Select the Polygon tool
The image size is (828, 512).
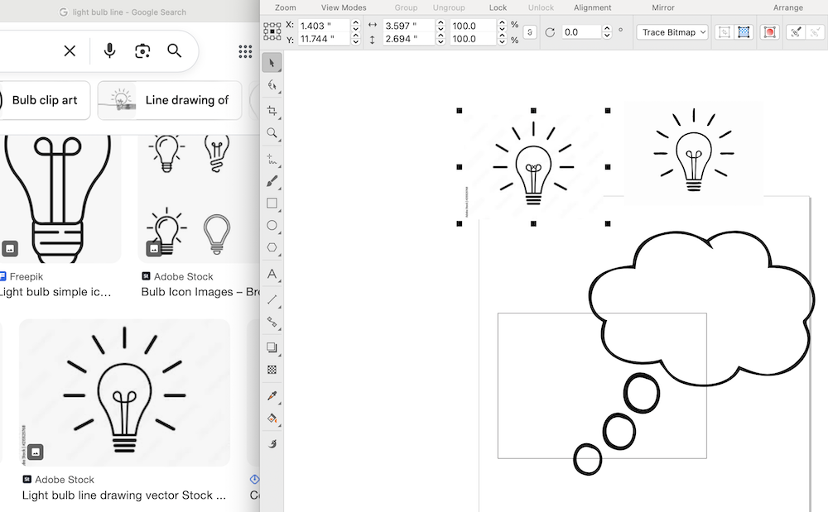(x=272, y=246)
